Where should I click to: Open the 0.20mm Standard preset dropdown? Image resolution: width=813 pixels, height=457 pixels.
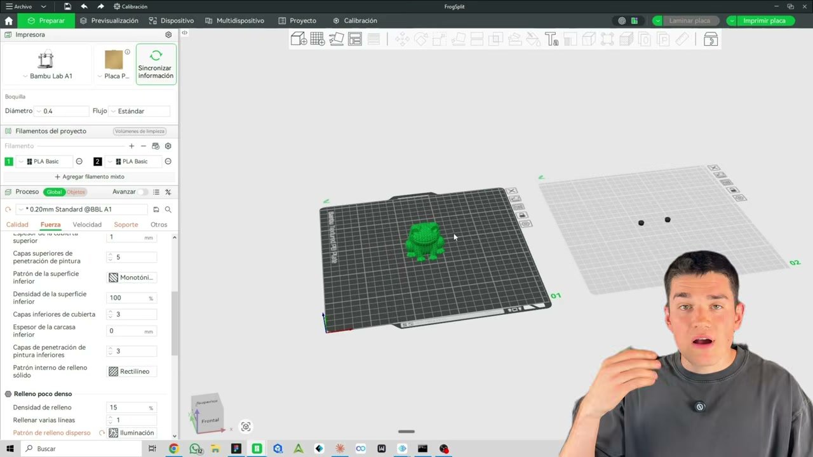tap(83, 209)
